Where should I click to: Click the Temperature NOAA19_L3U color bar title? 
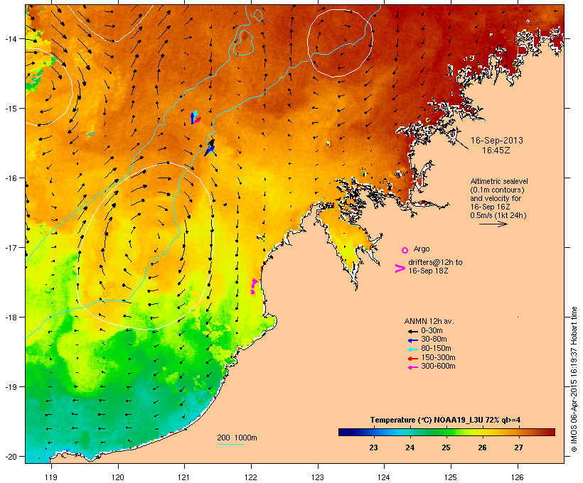tap(445, 420)
